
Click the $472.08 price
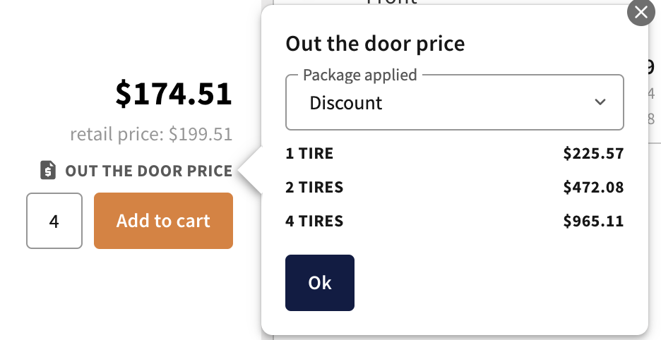point(593,187)
